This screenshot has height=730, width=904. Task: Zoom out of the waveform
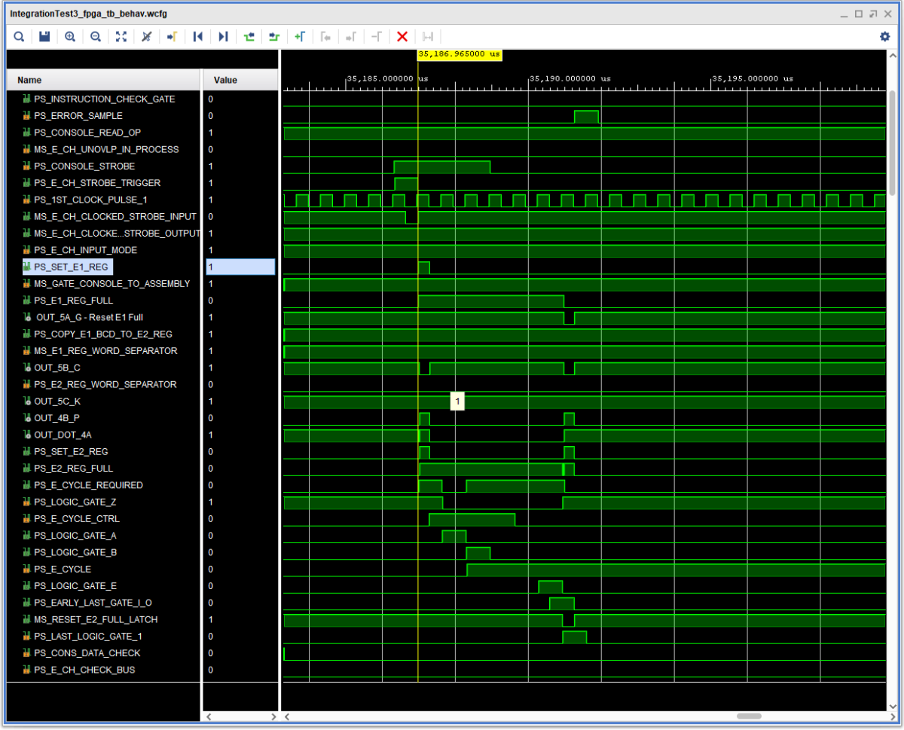(95, 36)
